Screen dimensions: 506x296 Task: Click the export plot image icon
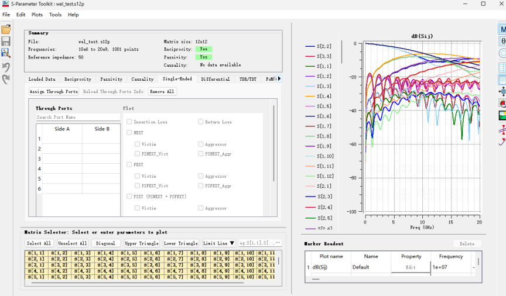coord(502,115)
